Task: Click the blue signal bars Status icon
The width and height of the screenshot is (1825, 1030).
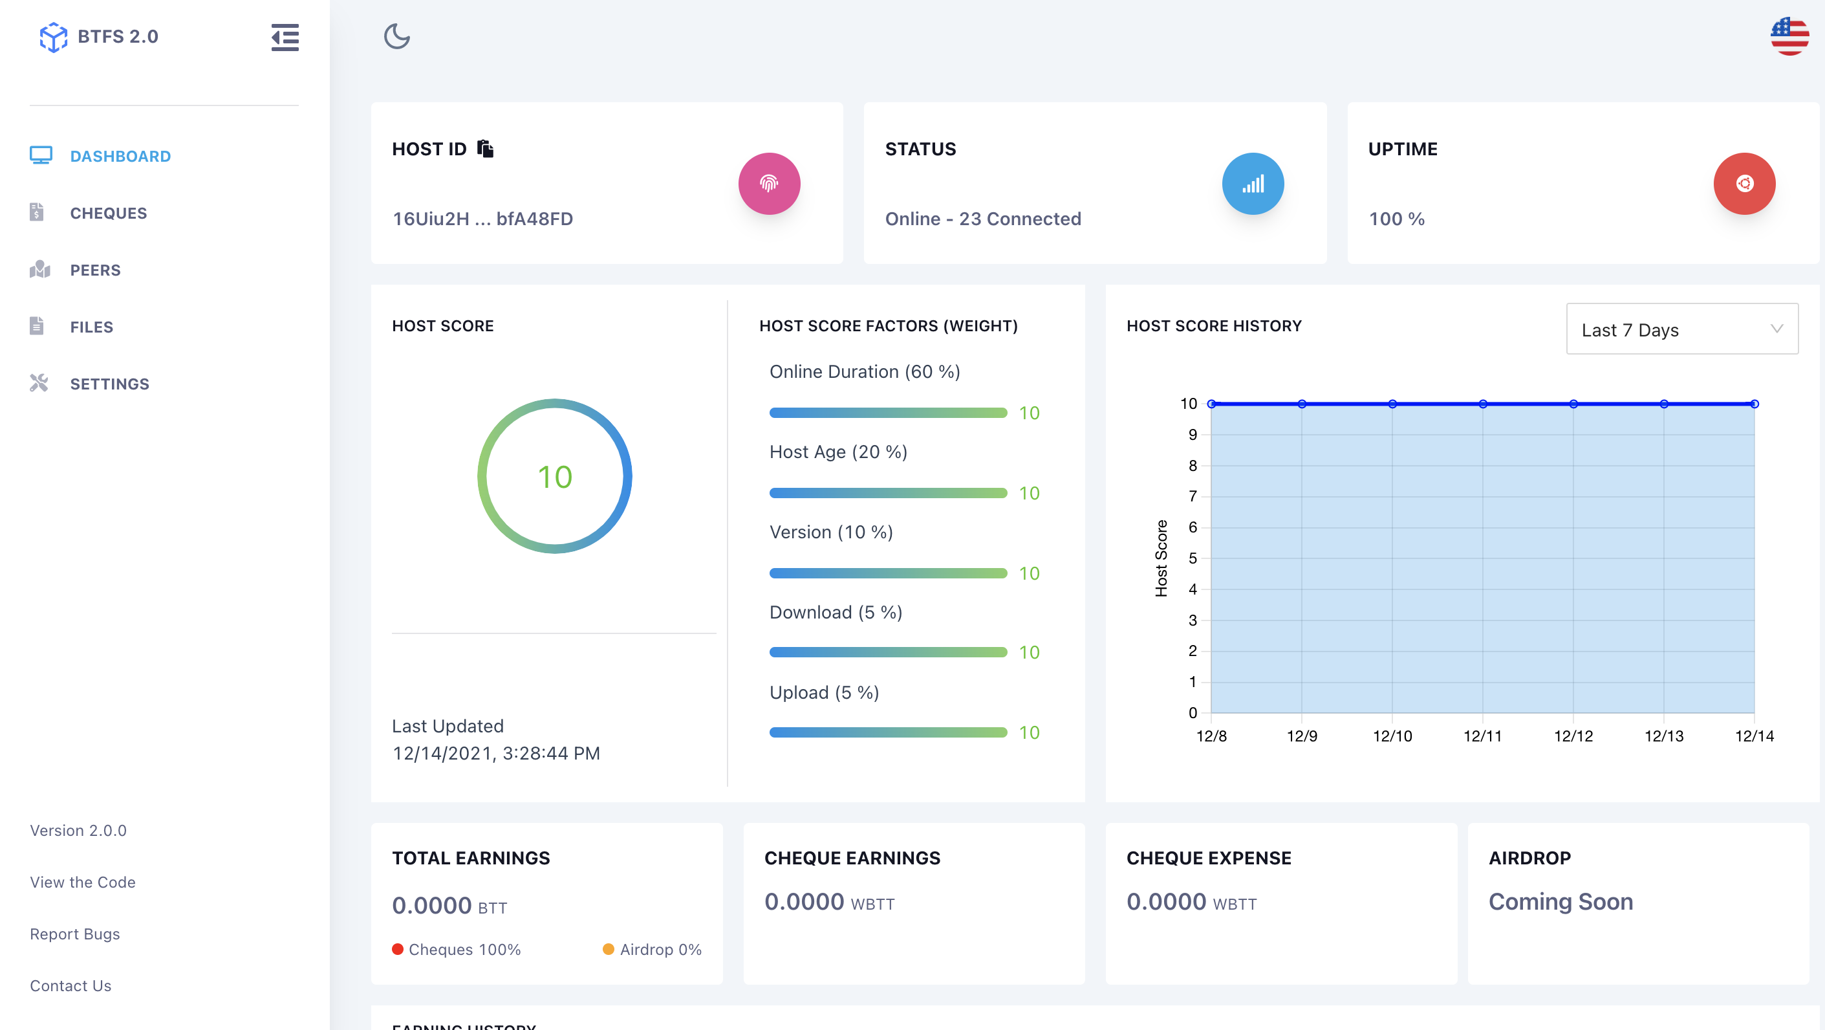Action: tap(1252, 184)
